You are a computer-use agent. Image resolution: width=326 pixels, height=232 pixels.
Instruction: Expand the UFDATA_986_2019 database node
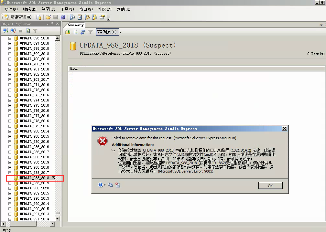pos(10,162)
